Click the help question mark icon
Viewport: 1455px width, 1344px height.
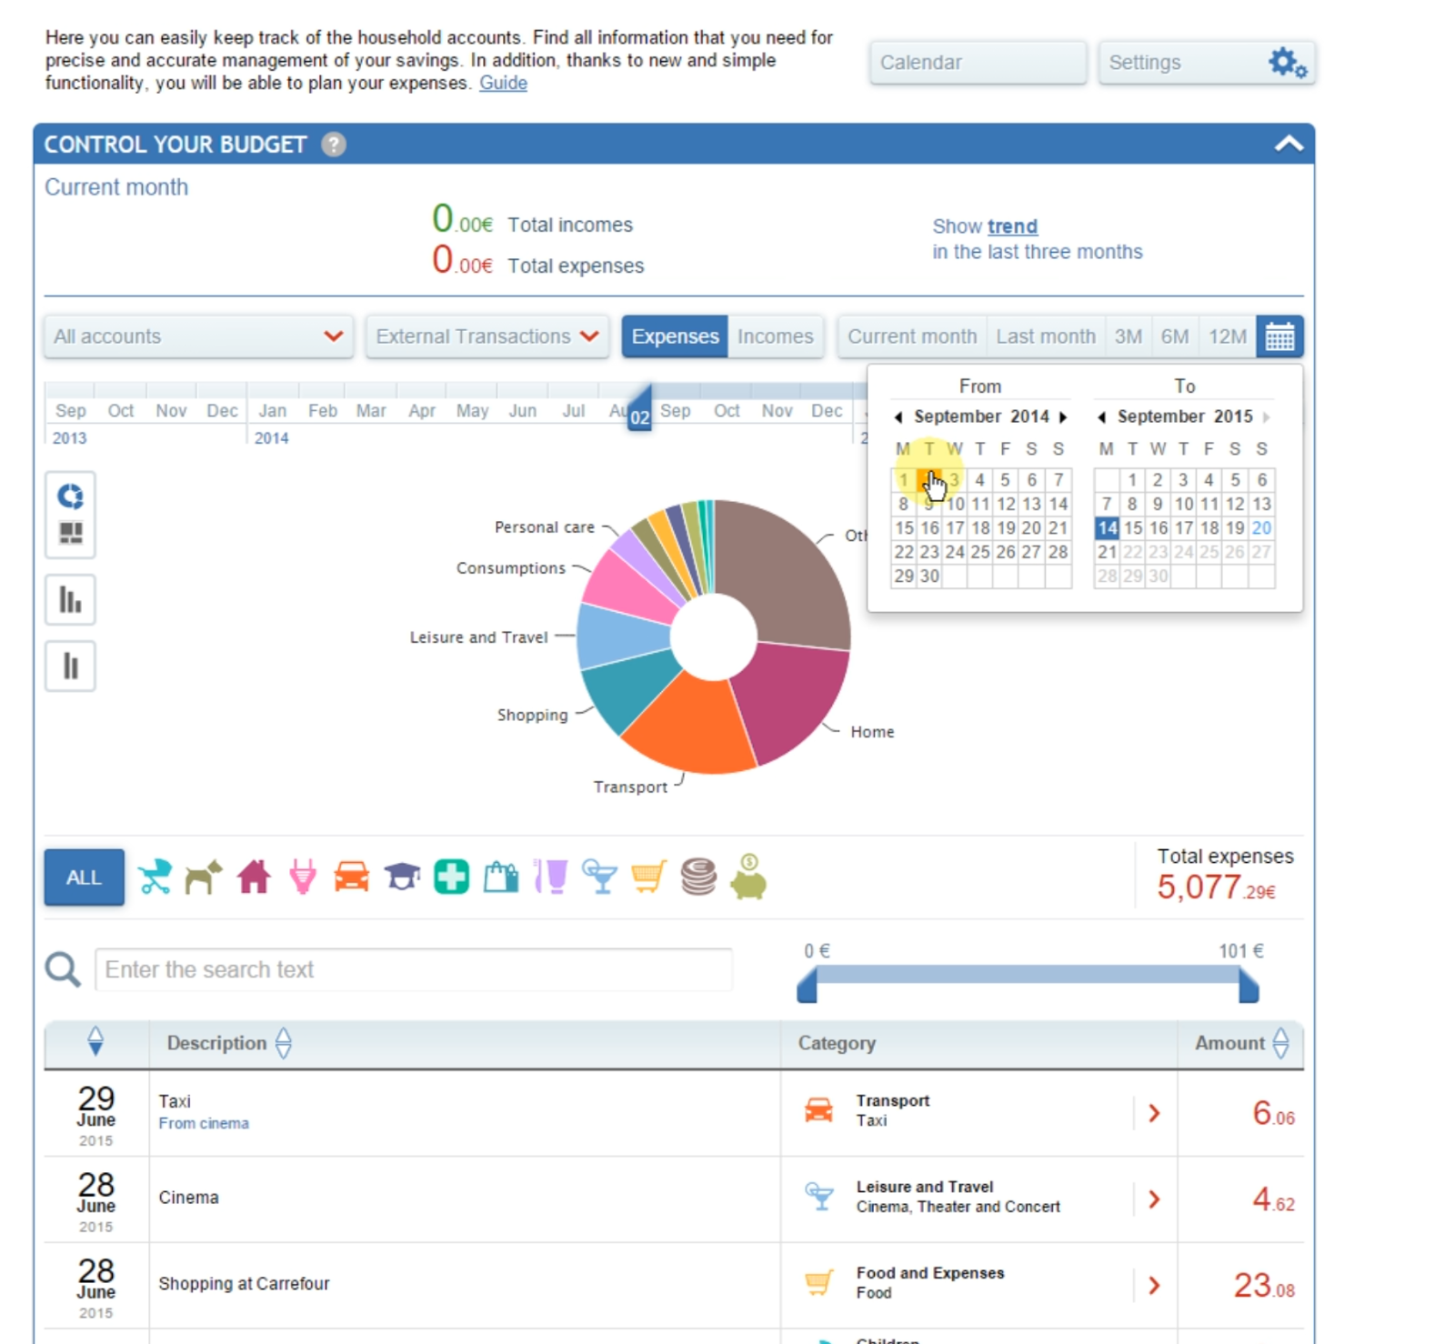point(334,145)
